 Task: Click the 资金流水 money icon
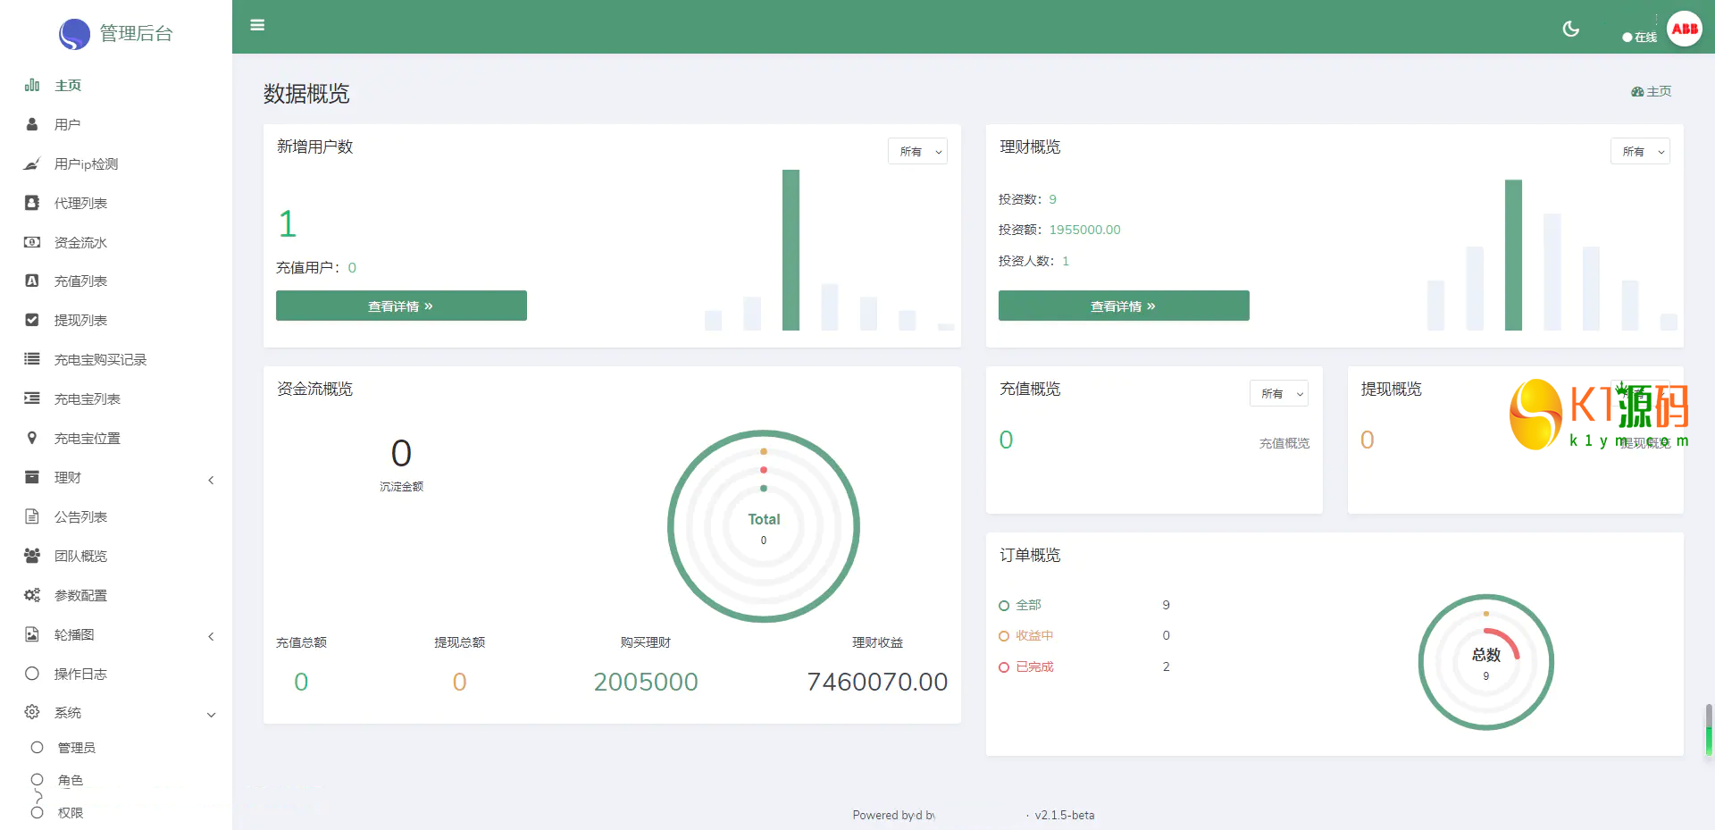coord(32,242)
